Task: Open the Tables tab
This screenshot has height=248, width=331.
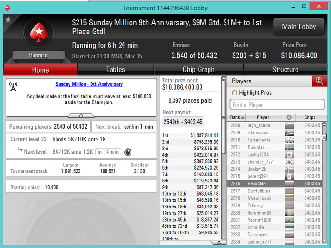Action: [115, 70]
